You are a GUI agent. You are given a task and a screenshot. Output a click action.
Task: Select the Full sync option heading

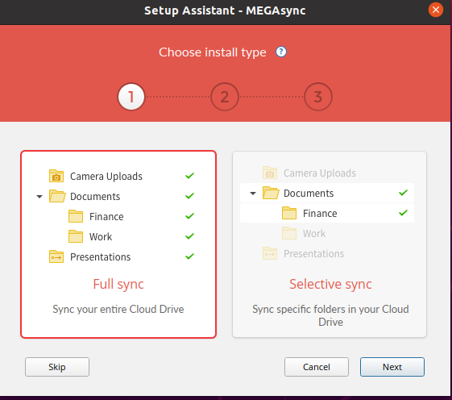click(x=118, y=284)
